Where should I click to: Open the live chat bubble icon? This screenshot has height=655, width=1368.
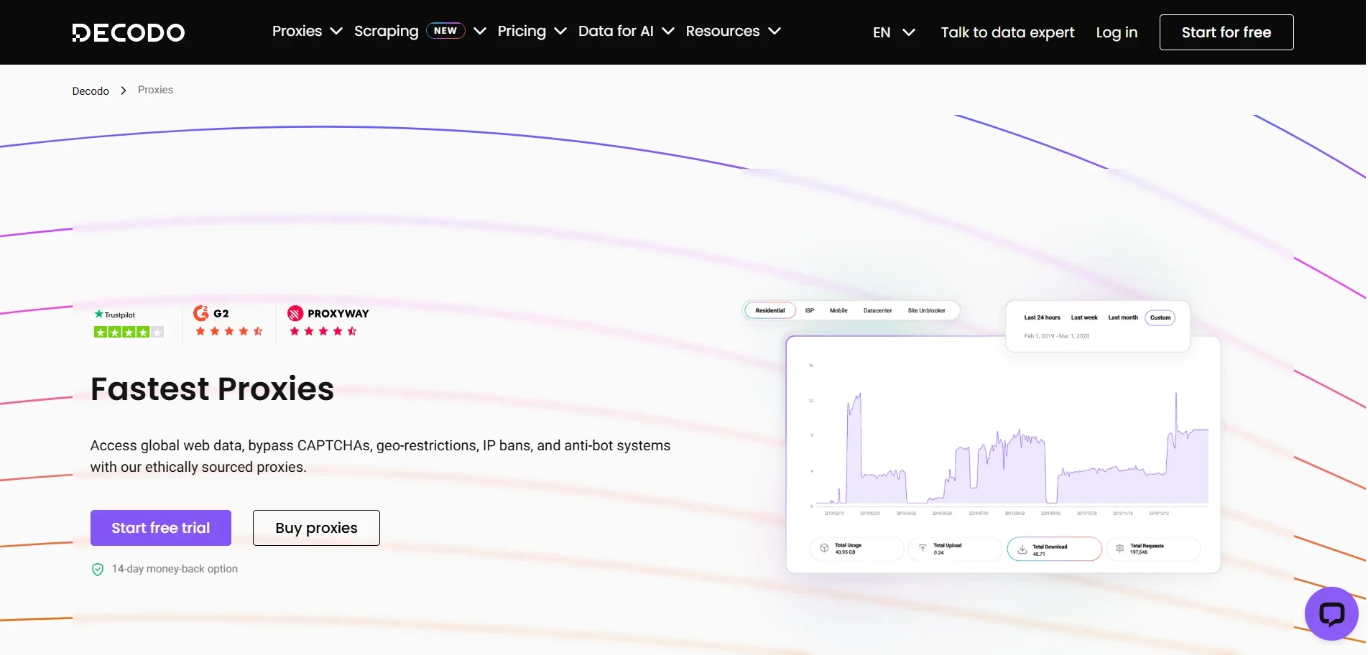1331,613
